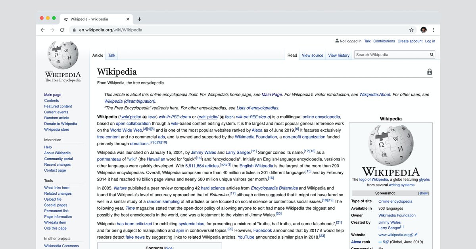The width and height of the screenshot is (476, 249).
Task: Click the macOS green maximize button
Action: 54,18
